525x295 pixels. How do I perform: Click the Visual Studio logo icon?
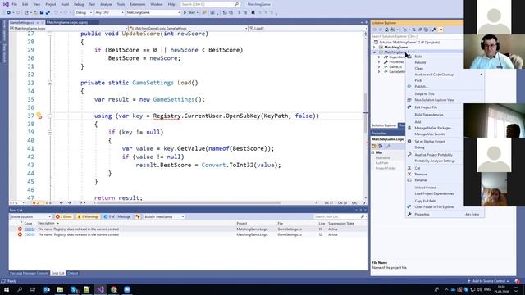[6, 4]
